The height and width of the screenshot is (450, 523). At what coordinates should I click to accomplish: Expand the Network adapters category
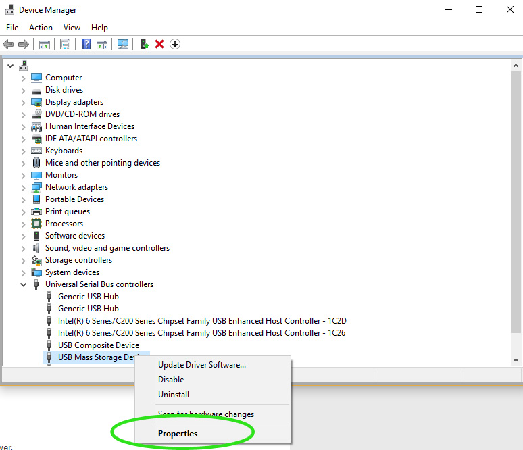pos(23,188)
